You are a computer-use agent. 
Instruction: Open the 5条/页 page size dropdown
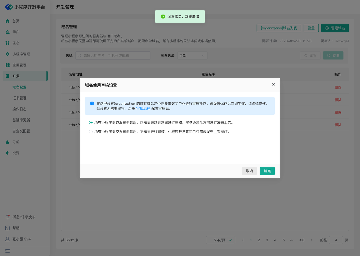coord(220,240)
